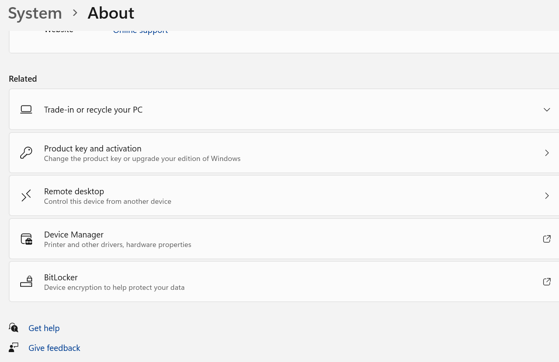
Task: Open Remote desktop right chevron
Action: tap(547, 196)
